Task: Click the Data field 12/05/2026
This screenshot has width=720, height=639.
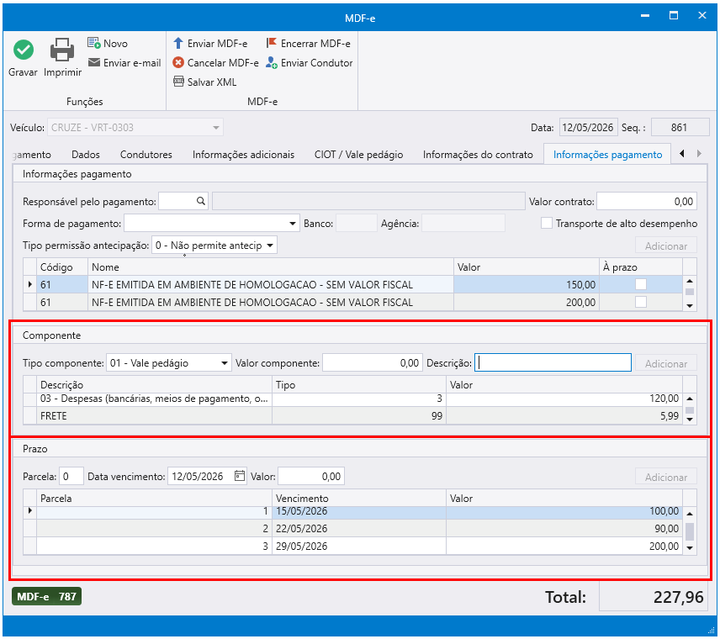Action: [588, 128]
